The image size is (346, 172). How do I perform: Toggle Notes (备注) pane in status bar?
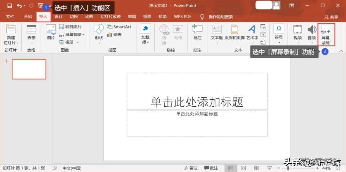(191, 168)
